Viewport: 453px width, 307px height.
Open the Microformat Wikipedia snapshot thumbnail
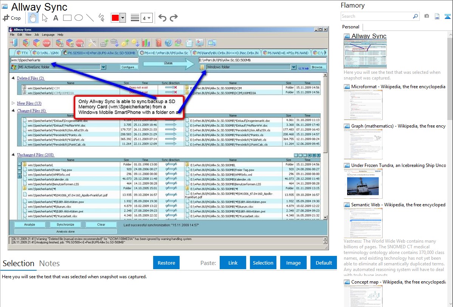click(x=363, y=105)
